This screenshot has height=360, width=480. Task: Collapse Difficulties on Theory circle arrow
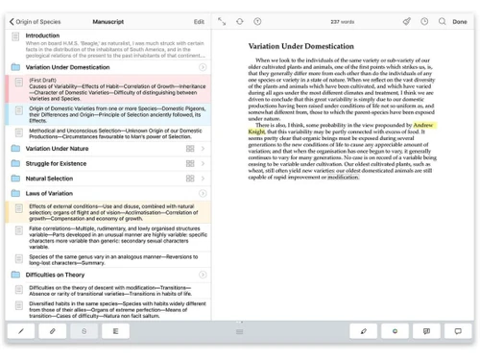pos(203,275)
